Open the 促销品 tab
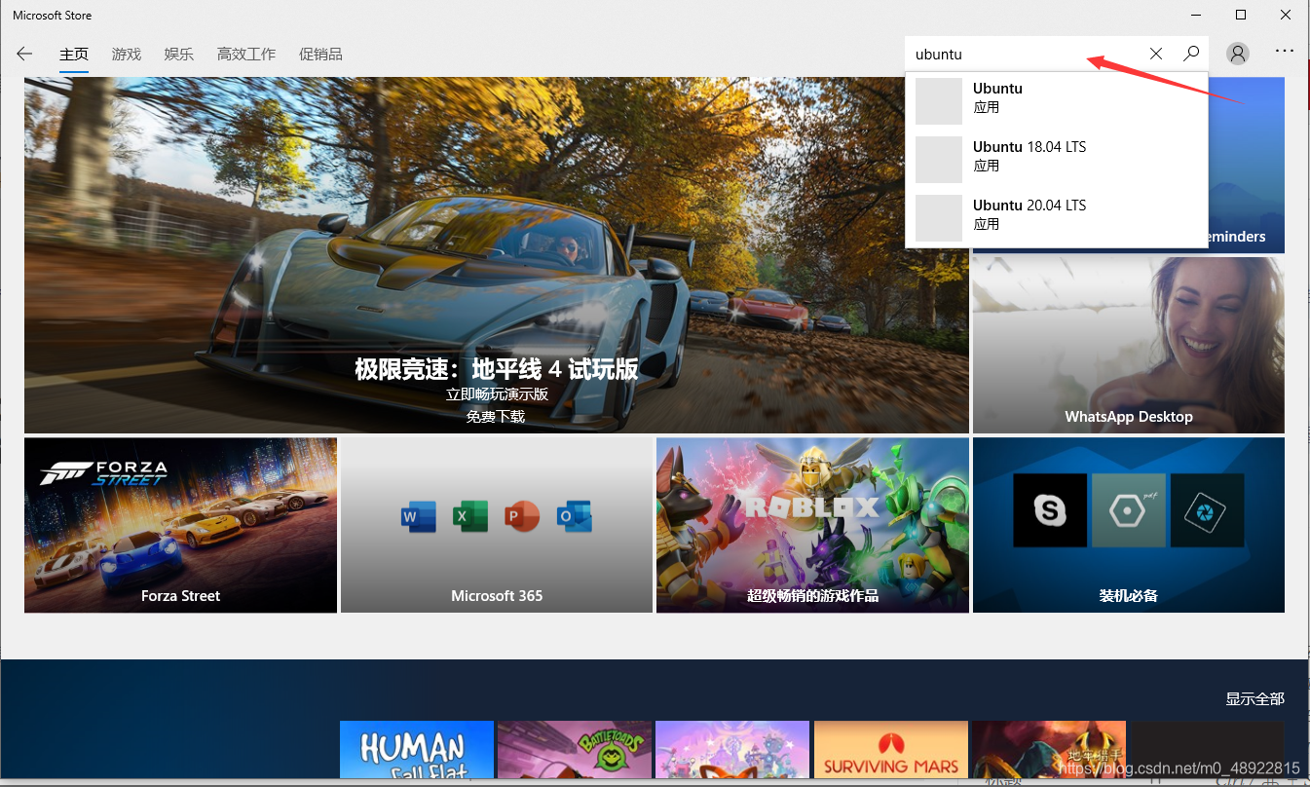 [x=320, y=55]
